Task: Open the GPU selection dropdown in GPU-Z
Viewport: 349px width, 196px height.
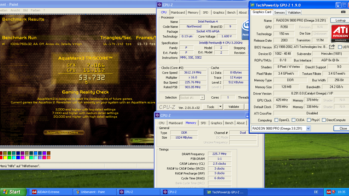Action: pos(308,128)
